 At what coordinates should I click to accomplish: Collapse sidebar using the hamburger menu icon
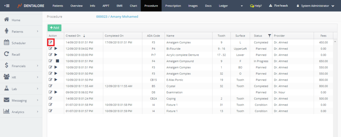(7, 6)
